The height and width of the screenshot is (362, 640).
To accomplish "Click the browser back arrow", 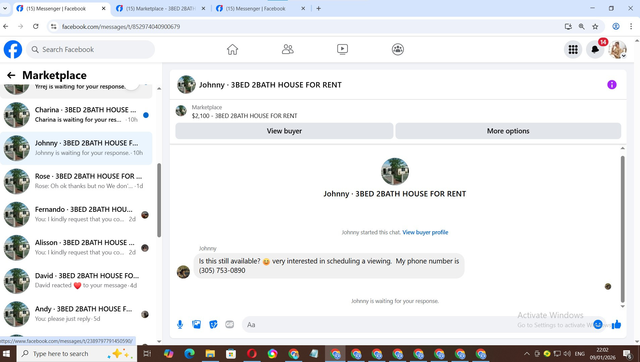I will coord(6,26).
